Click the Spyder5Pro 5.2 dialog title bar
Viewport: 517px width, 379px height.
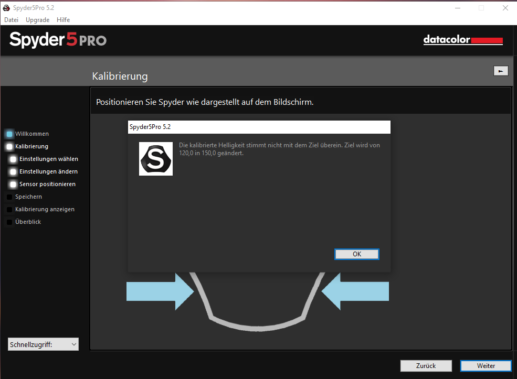pyautogui.click(x=259, y=127)
